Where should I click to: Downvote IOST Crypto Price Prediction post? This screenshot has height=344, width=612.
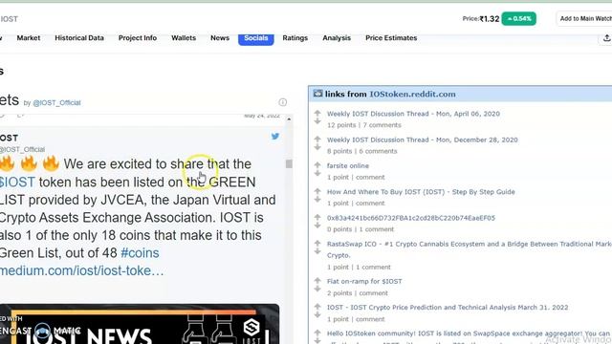(x=317, y=315)
